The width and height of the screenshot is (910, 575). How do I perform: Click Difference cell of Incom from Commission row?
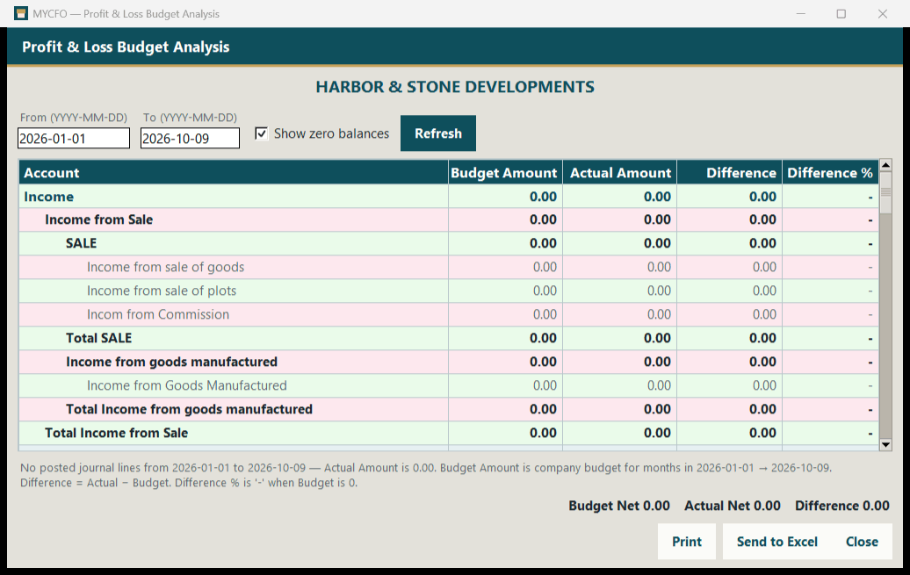[730, 314]
